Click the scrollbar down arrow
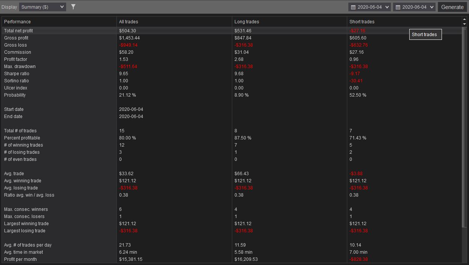Screen dimensions: 469x265 464,24
